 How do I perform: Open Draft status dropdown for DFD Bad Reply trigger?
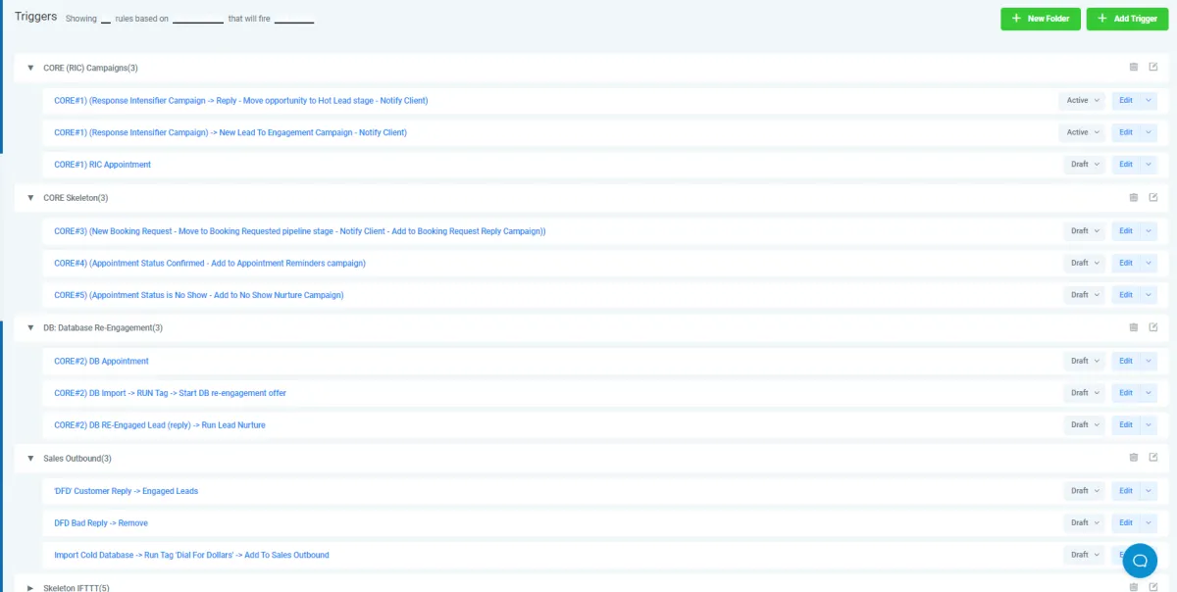point(1085,523)
